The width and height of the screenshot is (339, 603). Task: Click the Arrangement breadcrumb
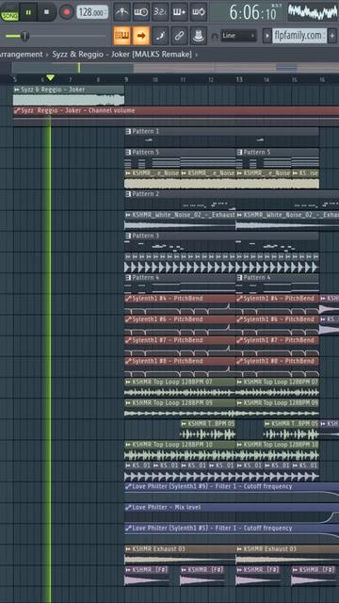point(21,55)
